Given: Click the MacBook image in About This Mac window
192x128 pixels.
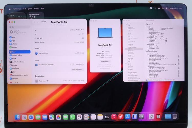Looking at the screenshot, I should (x=105, y=33).
